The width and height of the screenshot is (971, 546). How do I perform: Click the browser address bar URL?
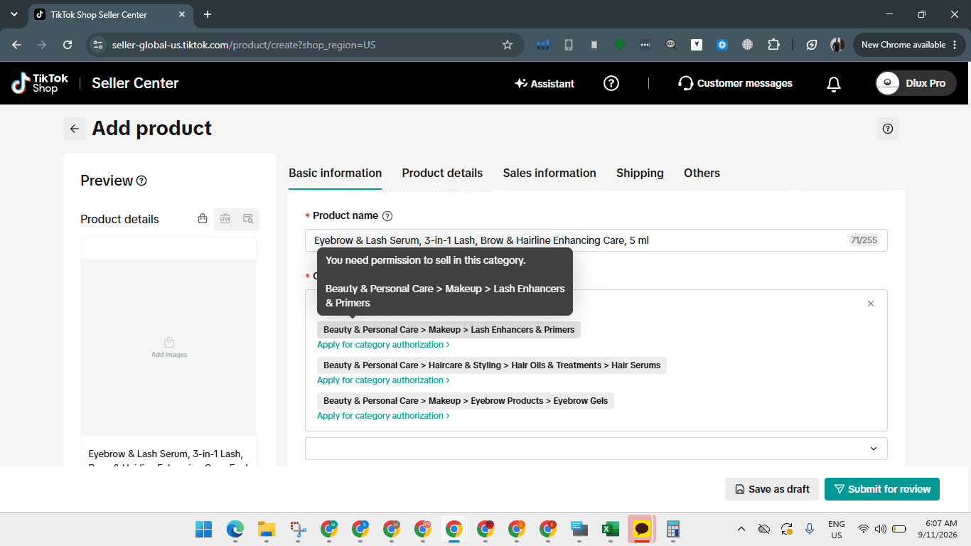click(244, 45)
